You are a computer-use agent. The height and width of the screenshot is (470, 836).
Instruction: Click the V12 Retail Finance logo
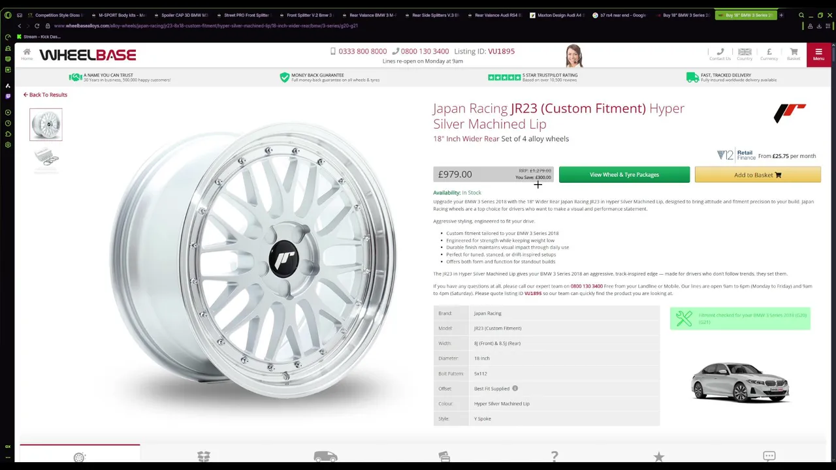pos(736,155)
